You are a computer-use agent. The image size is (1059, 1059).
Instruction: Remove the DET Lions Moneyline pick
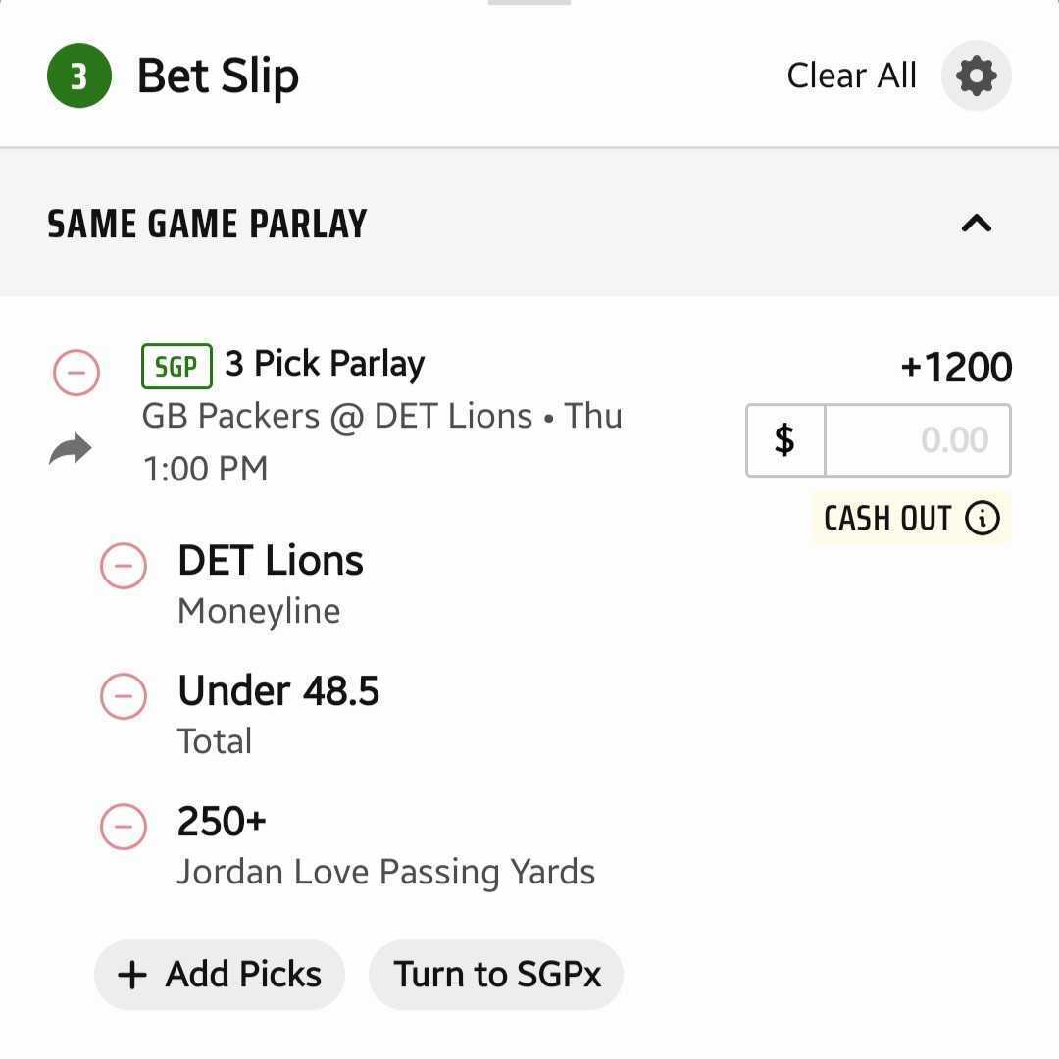click(124, 566)
